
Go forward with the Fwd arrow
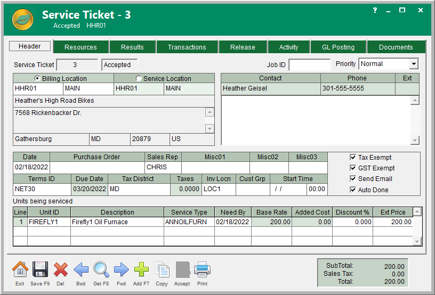click(x=121, y=269)
